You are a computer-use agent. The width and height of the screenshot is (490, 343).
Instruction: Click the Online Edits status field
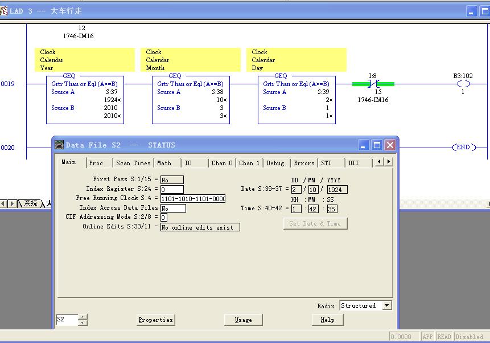pyautogui.click(x=200, y=227)
